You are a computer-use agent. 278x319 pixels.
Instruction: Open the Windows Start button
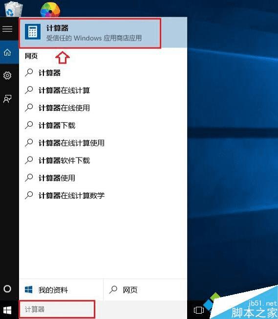[x=7, y=310]
